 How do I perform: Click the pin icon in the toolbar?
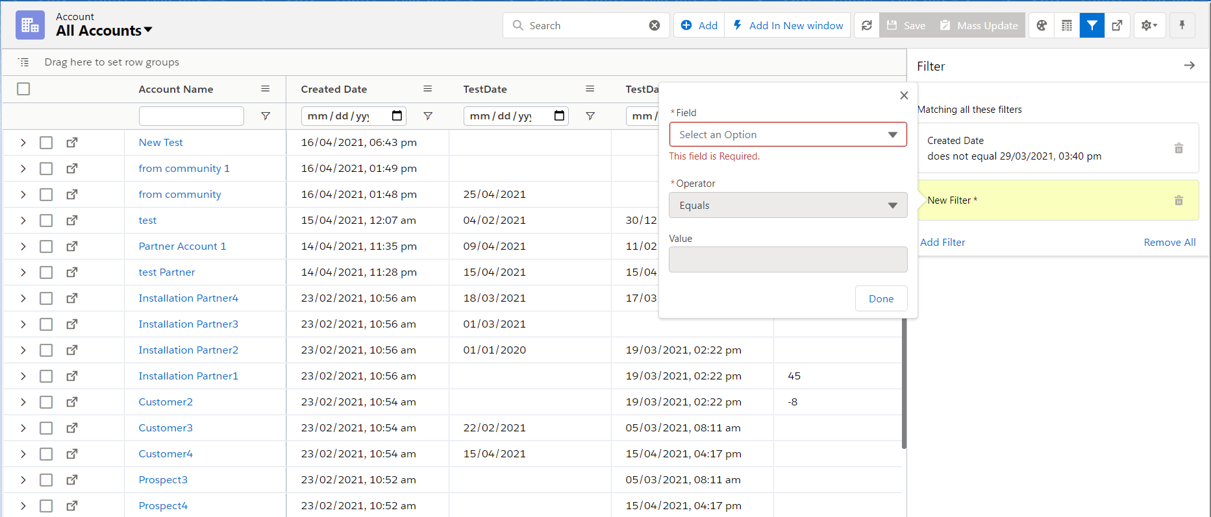coord(1182,25)
